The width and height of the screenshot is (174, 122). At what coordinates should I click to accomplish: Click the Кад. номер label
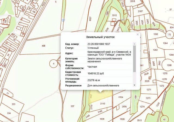pos(72,44)
